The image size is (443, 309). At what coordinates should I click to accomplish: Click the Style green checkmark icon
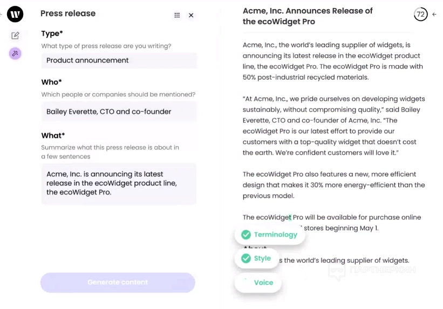(246, 258)
